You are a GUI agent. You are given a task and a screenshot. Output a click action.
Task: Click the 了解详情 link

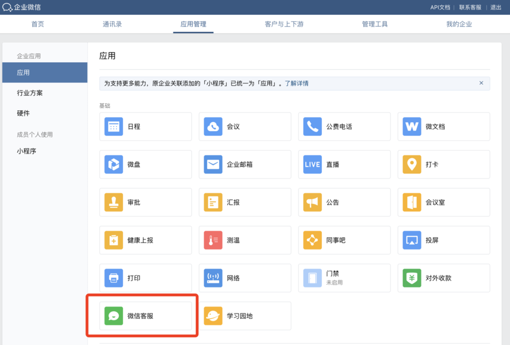[x=297, y=84]
